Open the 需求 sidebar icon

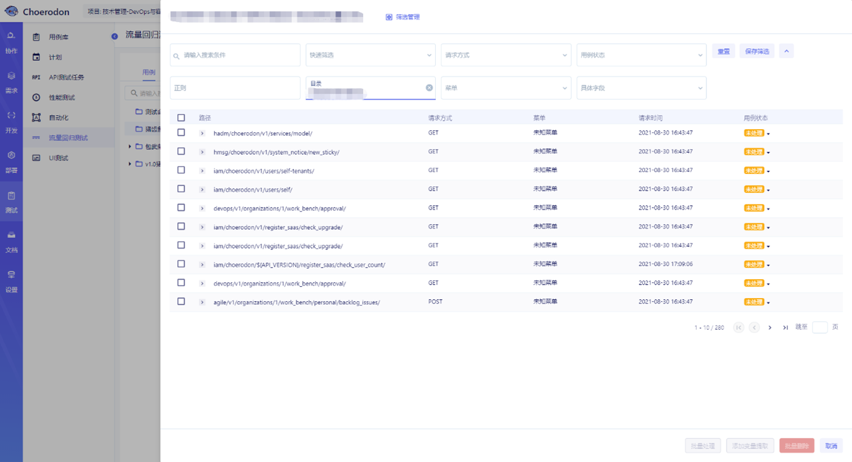(11, 76)
